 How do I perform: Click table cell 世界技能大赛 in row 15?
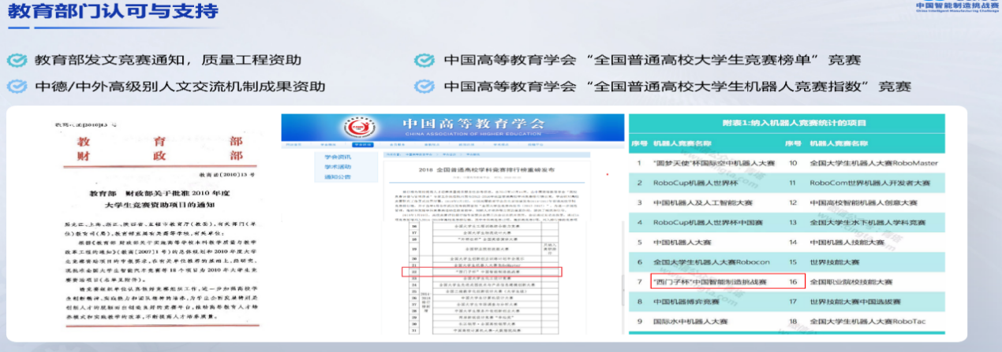836,261
